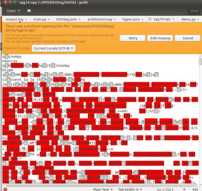This screenshot has width=202, height=191.
Task: Cancel the file opening warning
Action: 188,38
